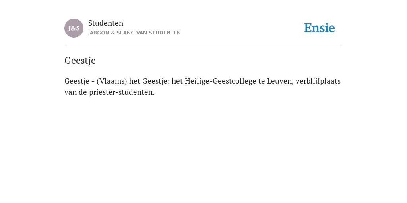The height and width of the screenshot is (203, 407).
Task: Select Jargon & Slang van Studenten subtitle
Action: pos(134,33)
